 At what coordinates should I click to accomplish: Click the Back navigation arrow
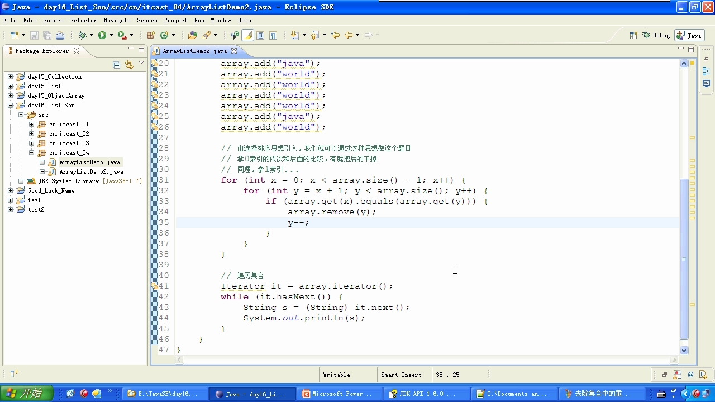[349, 35]
